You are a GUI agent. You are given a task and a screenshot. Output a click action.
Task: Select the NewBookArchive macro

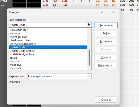pos(48,40)
